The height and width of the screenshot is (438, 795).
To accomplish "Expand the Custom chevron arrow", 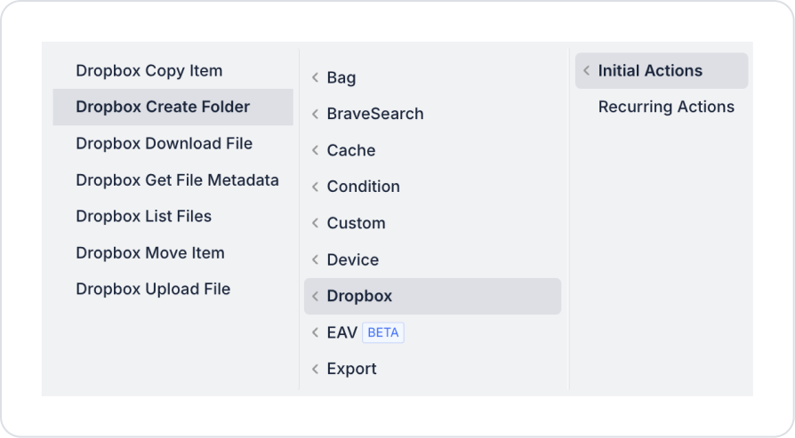I will tap(315, 223).
